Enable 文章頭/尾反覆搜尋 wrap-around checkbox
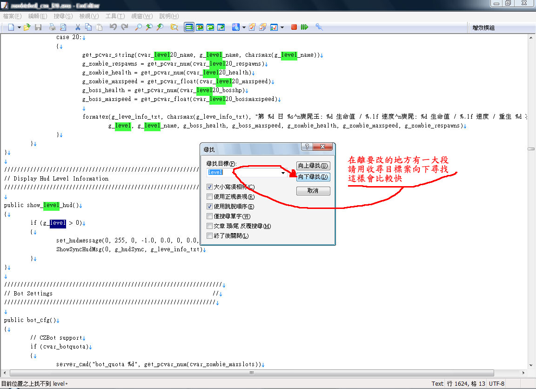The width and height of the screenshot is (536, 389). click(209, 226)
